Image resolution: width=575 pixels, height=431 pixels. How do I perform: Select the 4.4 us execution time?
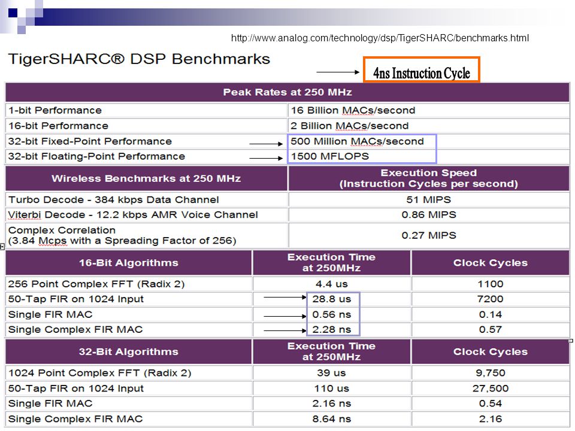pos(331,284)
